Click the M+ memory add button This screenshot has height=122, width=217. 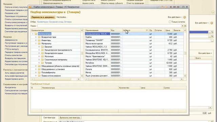click(175, 7)
